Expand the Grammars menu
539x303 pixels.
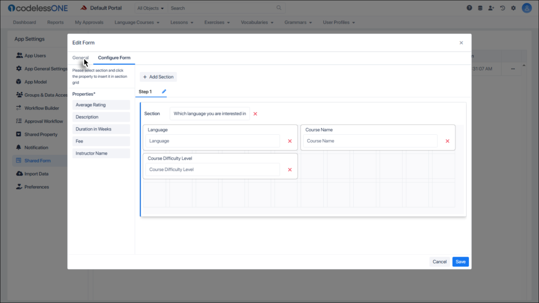(x=298, y=22)
